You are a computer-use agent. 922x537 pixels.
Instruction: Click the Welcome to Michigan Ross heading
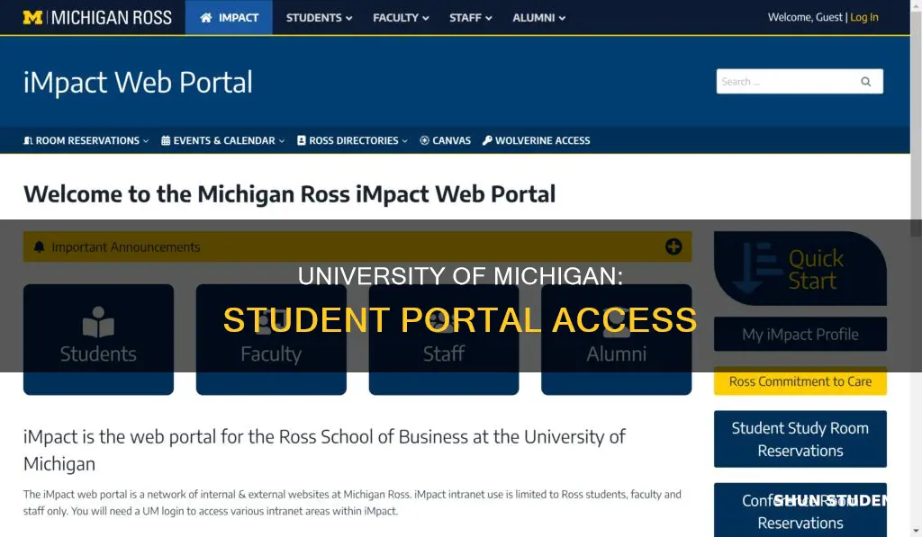tap(289, 194)
